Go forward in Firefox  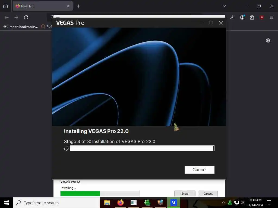(16, 17)
